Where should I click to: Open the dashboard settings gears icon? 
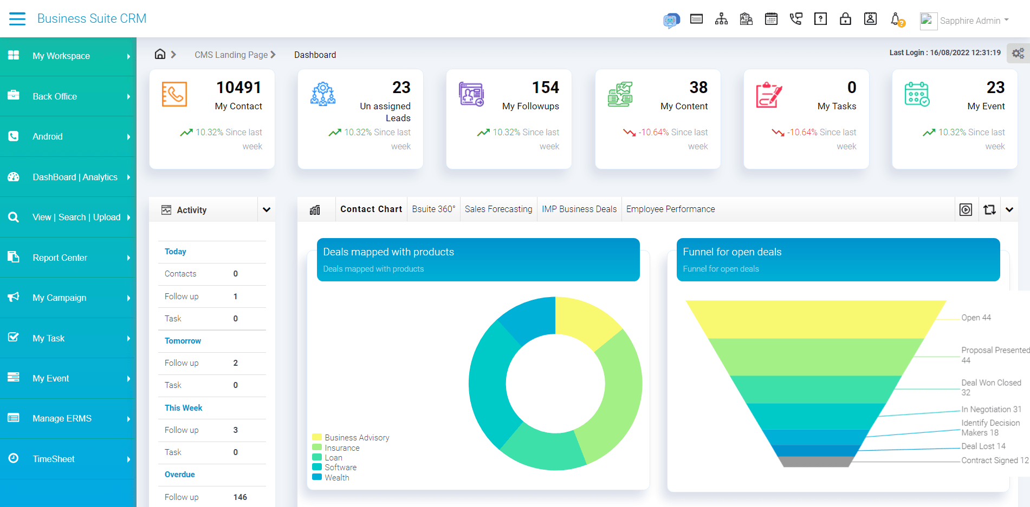click(x=1018, y=54)
